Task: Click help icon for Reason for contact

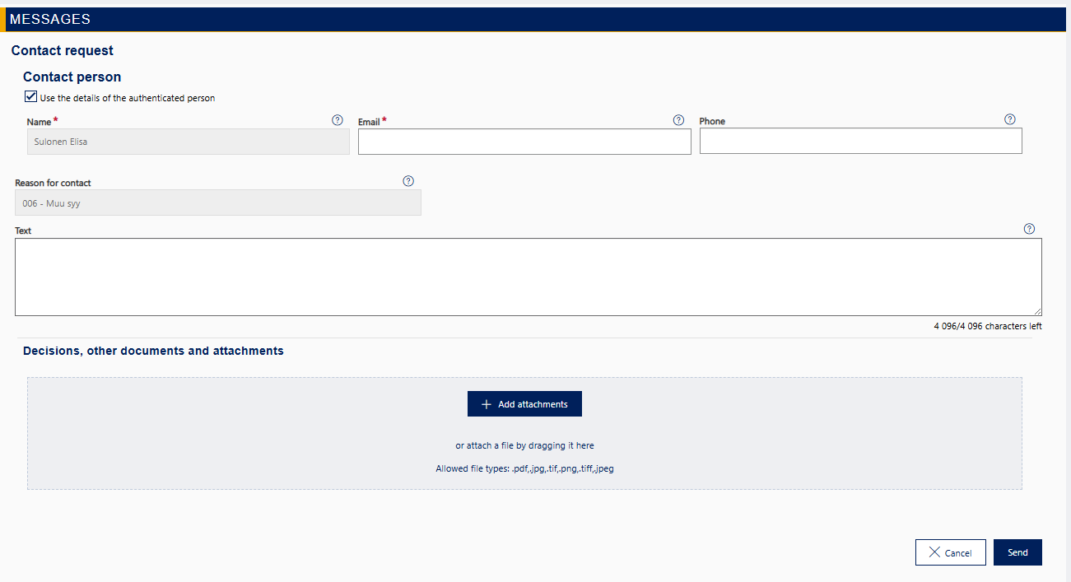Action: [x=408, y=181]
